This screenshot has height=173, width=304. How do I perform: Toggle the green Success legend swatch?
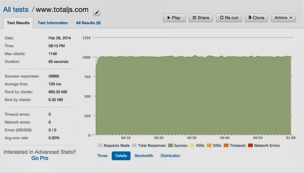pos(170,145)
